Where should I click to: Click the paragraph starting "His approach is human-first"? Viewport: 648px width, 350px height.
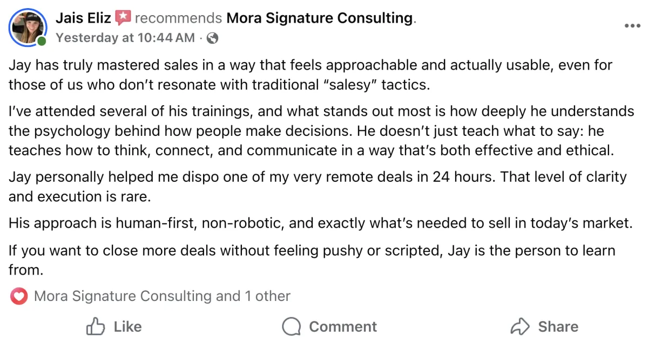coord(320,223)
